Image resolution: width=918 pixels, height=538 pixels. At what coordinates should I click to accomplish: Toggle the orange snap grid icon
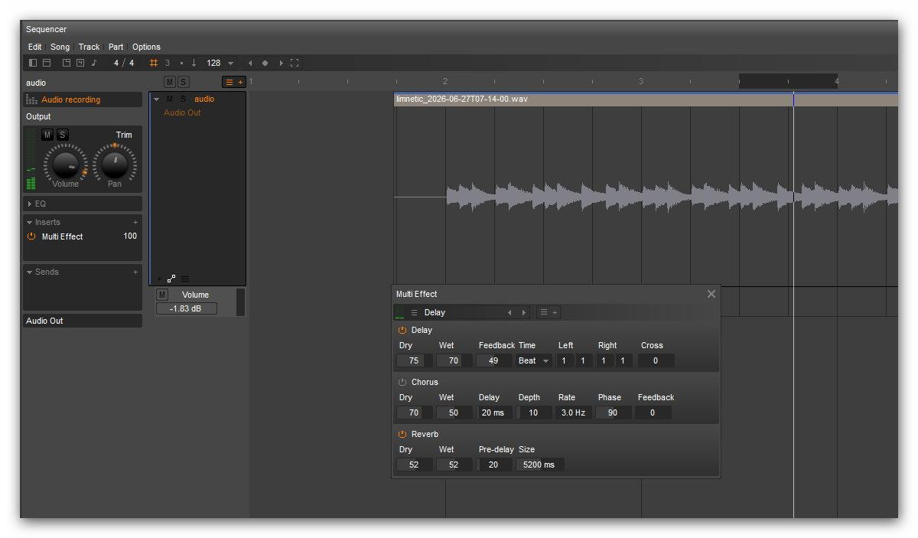coord(154,63)
